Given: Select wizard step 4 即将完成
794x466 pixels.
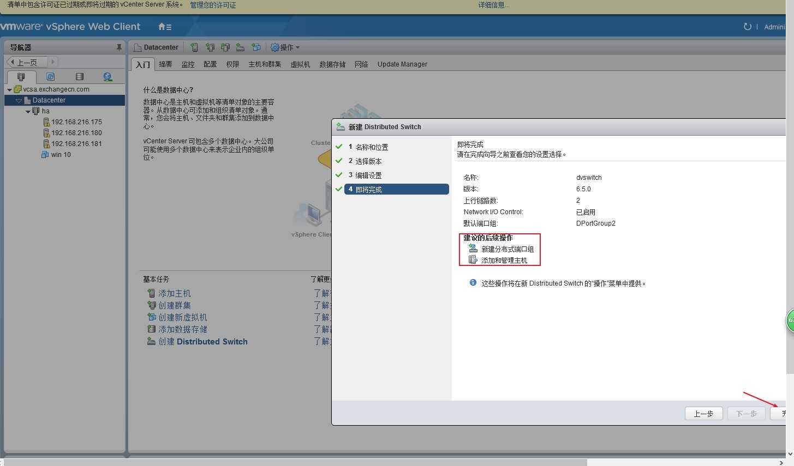Looking at the screenshot, I should click(x=396, y=190).
